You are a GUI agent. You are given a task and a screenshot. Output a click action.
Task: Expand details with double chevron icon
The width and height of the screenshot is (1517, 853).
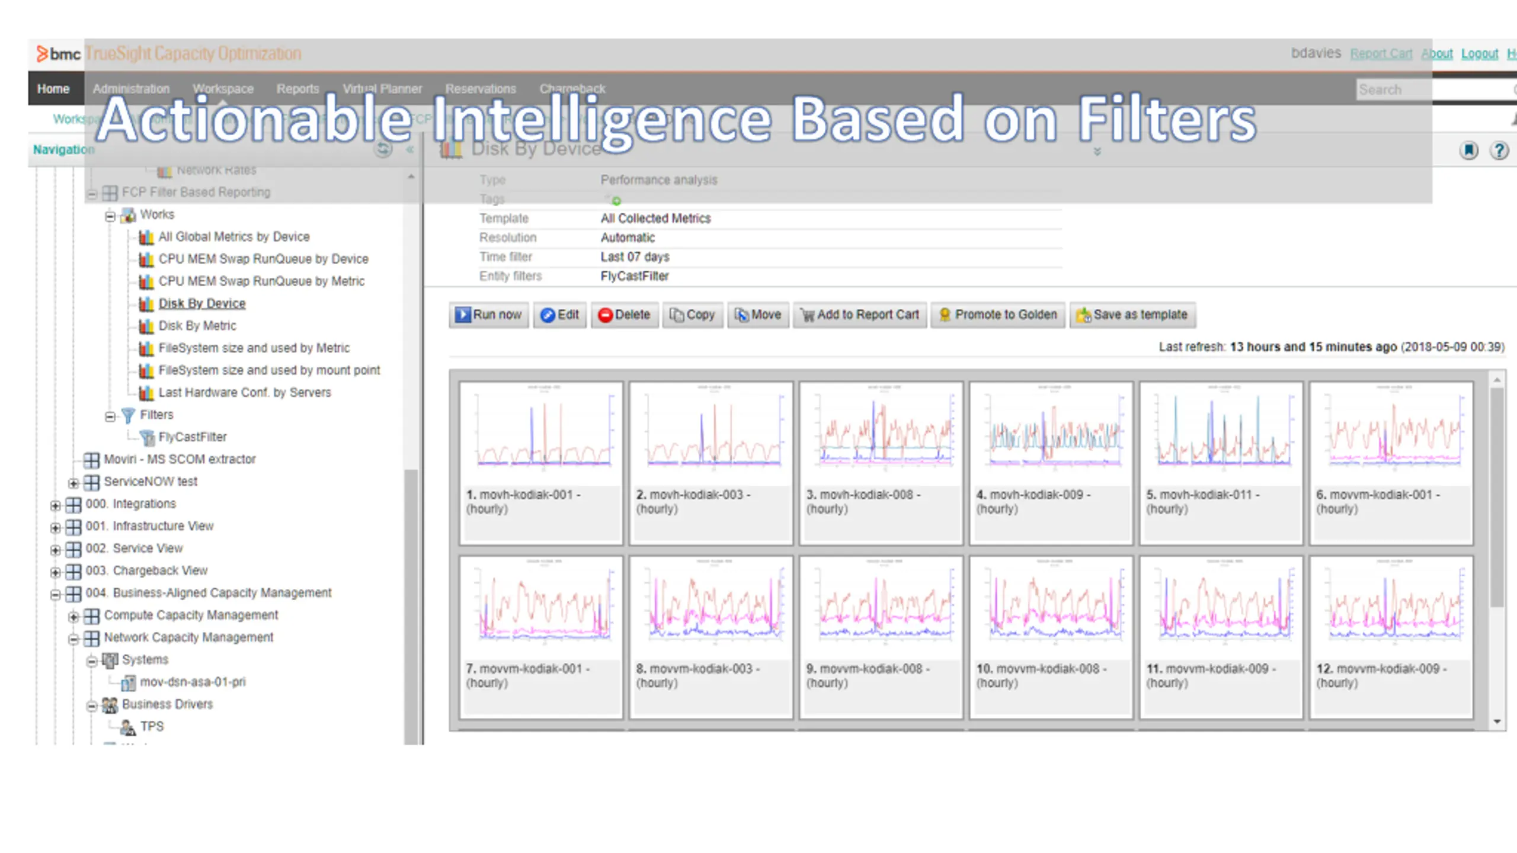(1097, 152)
